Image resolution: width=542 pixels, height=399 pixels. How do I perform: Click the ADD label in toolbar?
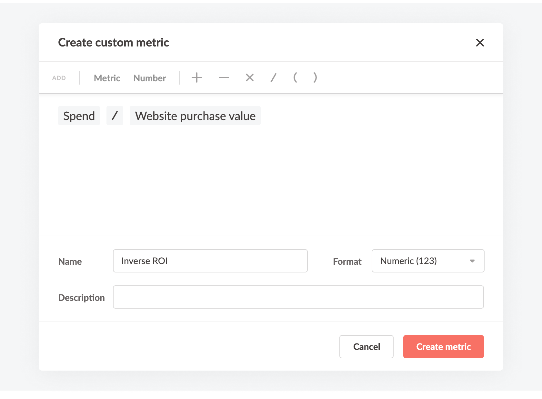click(x=59, y=78)
